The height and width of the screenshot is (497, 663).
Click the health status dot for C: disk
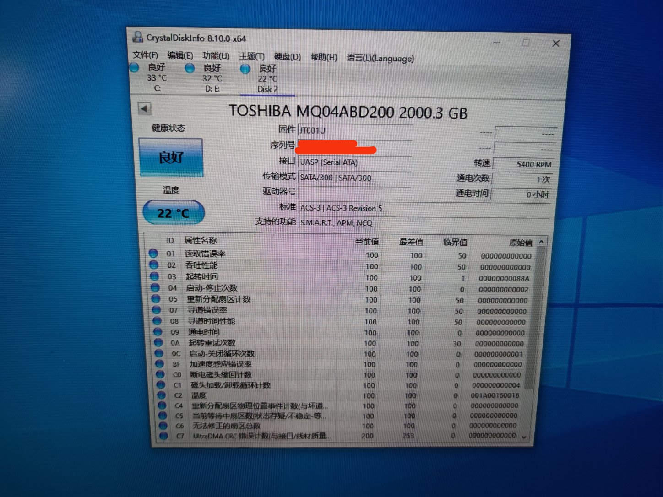(135, 68)
